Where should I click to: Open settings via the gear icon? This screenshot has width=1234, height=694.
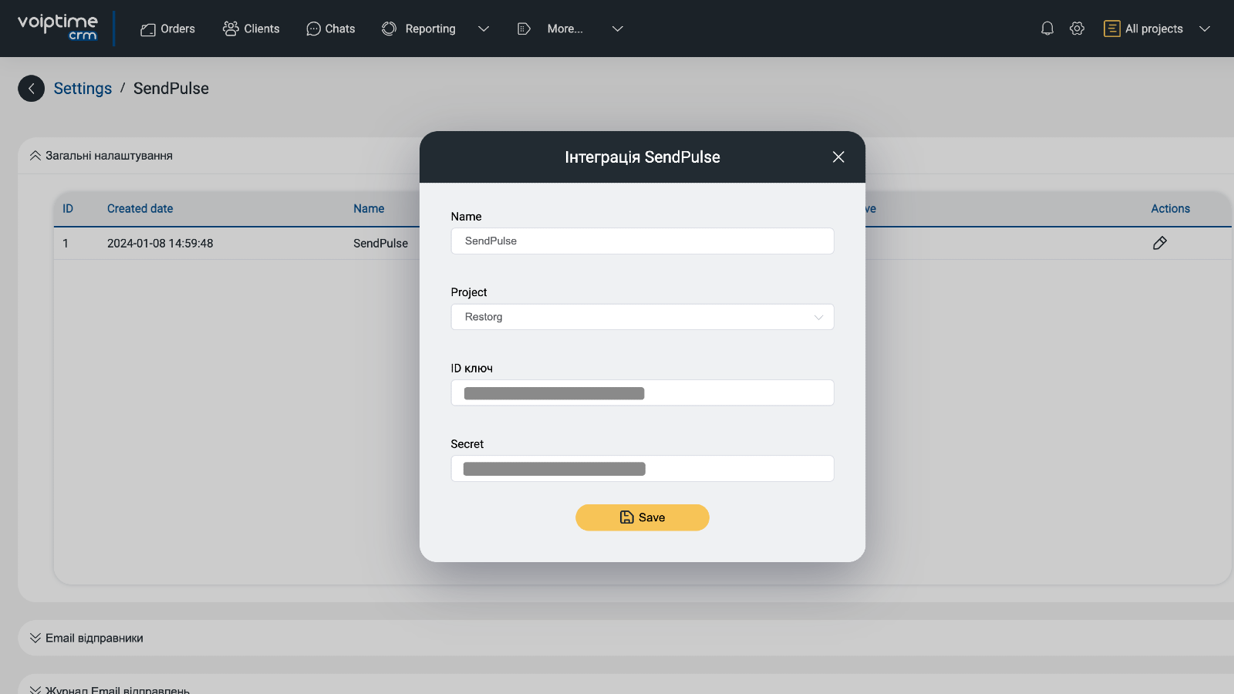(x=1077, y=29)
